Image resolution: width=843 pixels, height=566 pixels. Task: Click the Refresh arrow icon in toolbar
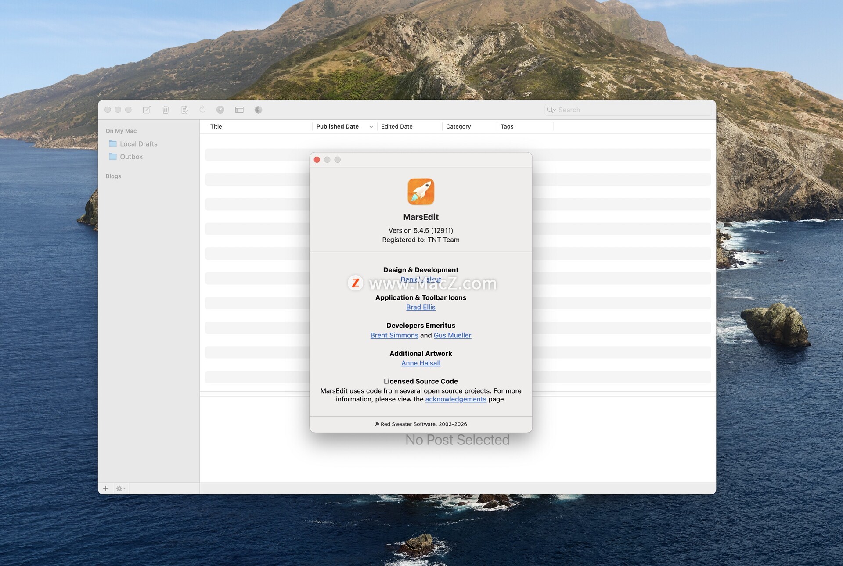(202, 110)
